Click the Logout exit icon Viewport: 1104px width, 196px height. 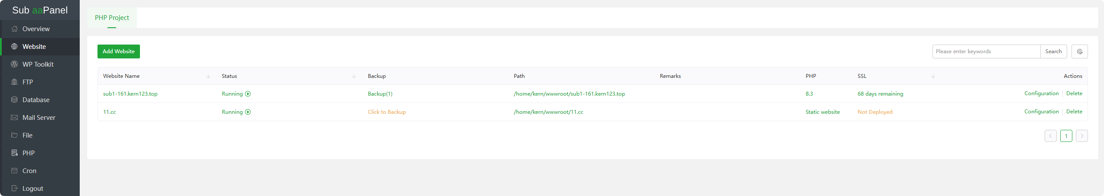[x=14, y=189]
